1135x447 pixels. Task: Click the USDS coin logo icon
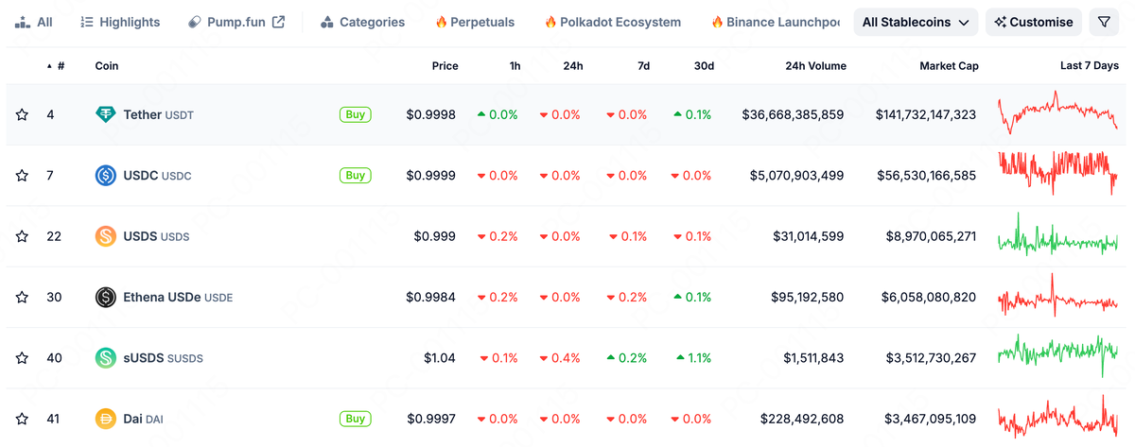click(x=106, y=236)
